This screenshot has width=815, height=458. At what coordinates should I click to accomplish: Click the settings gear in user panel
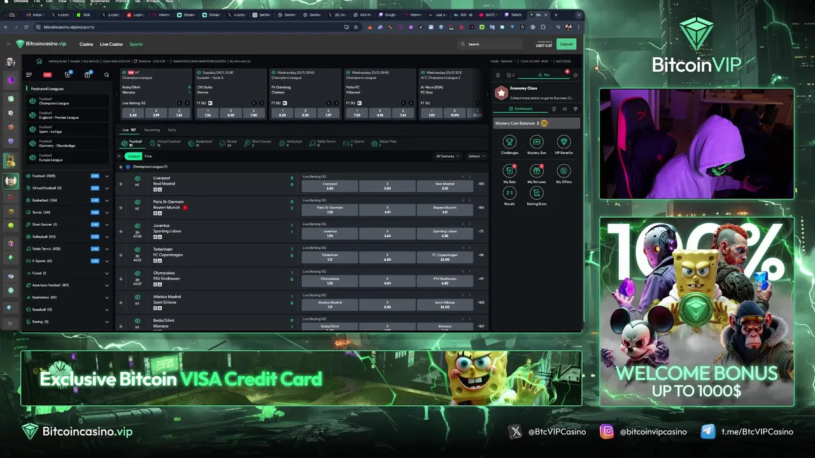tap(576, 75)
